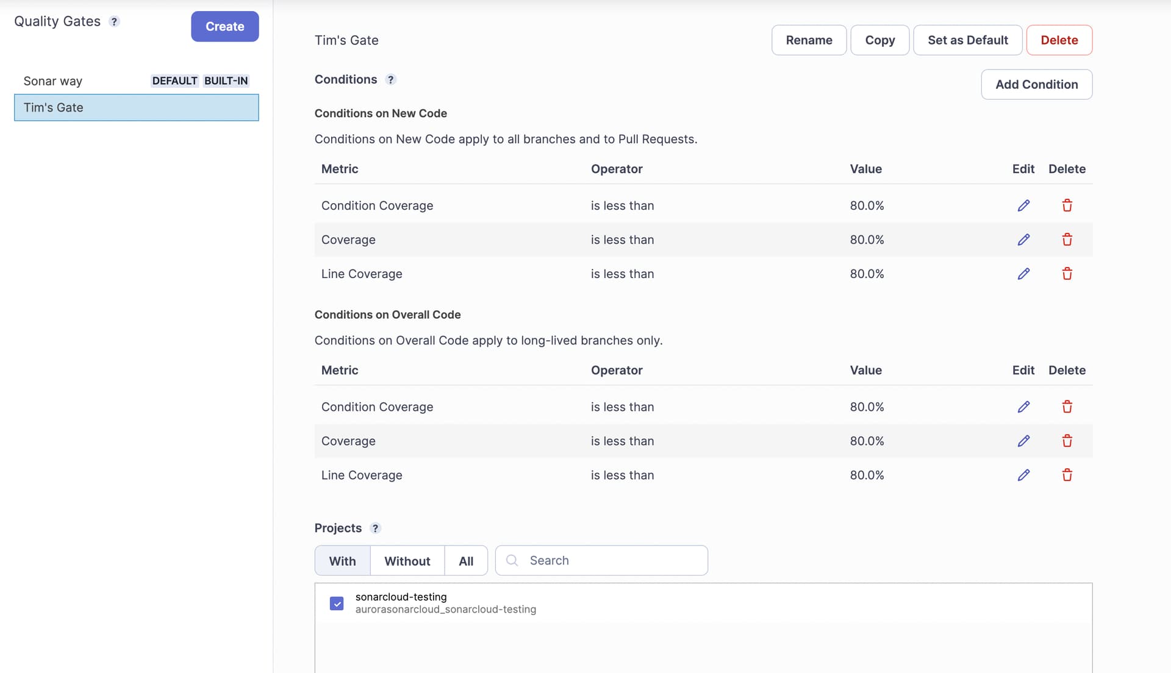Viewport: 1171px width, 673px height.
Task: Edit the New Code Coverage condition
Action: coord(1023,240)
